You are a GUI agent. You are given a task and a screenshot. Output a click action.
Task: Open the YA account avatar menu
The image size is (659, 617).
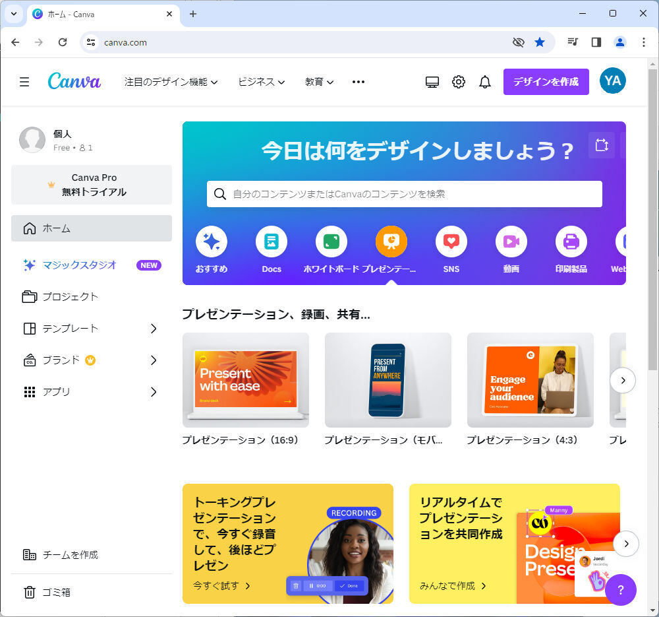[612, 81]
